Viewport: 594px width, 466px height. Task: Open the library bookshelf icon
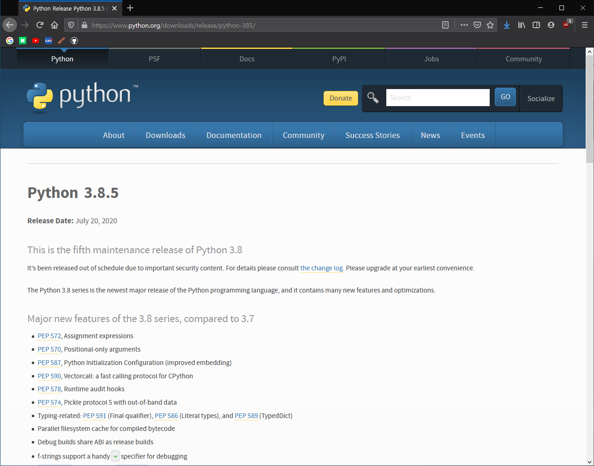[x=522, y=25]
